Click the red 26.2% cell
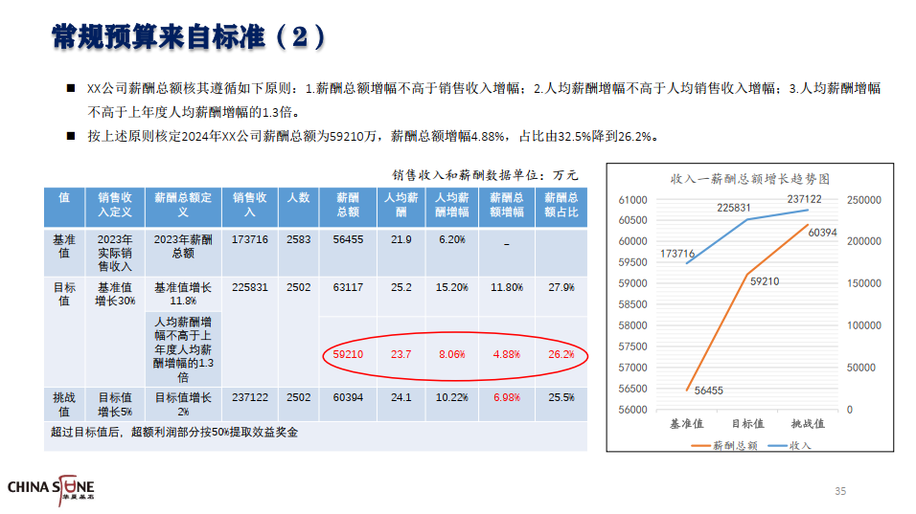 pos(561,354)
